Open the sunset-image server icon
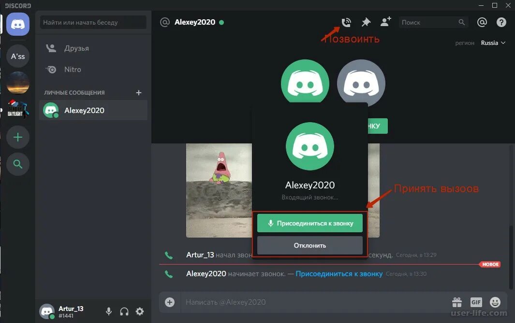This screenshot has width=515, height=323. coord(18,83)
